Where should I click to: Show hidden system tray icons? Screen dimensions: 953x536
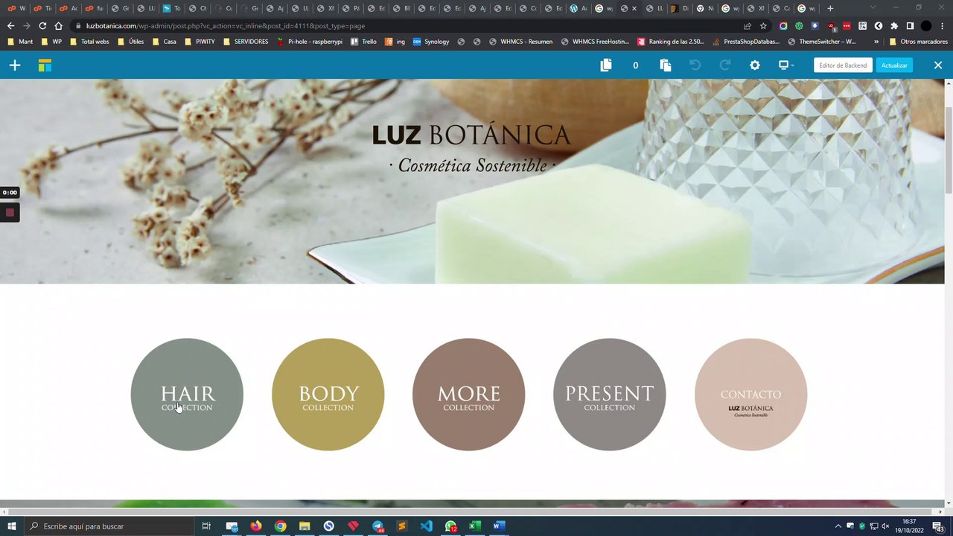[838, 526]
